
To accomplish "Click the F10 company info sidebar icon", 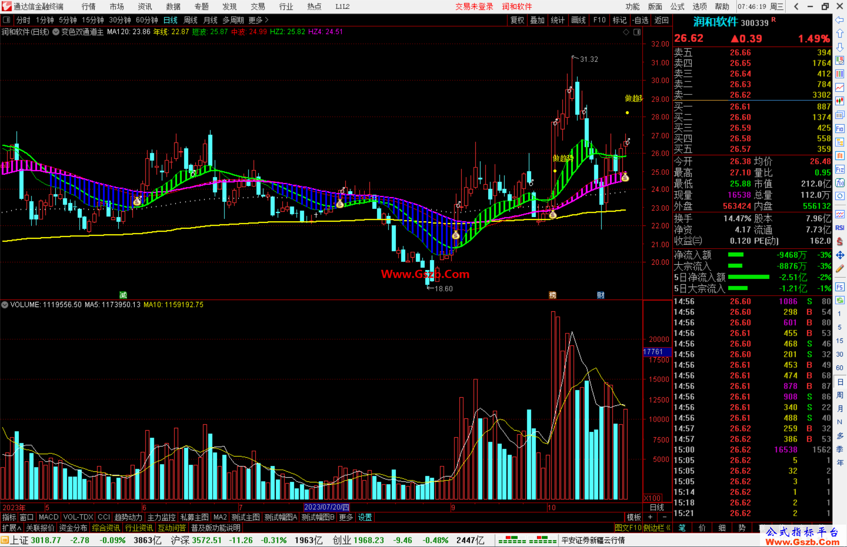I will (840, 129).
